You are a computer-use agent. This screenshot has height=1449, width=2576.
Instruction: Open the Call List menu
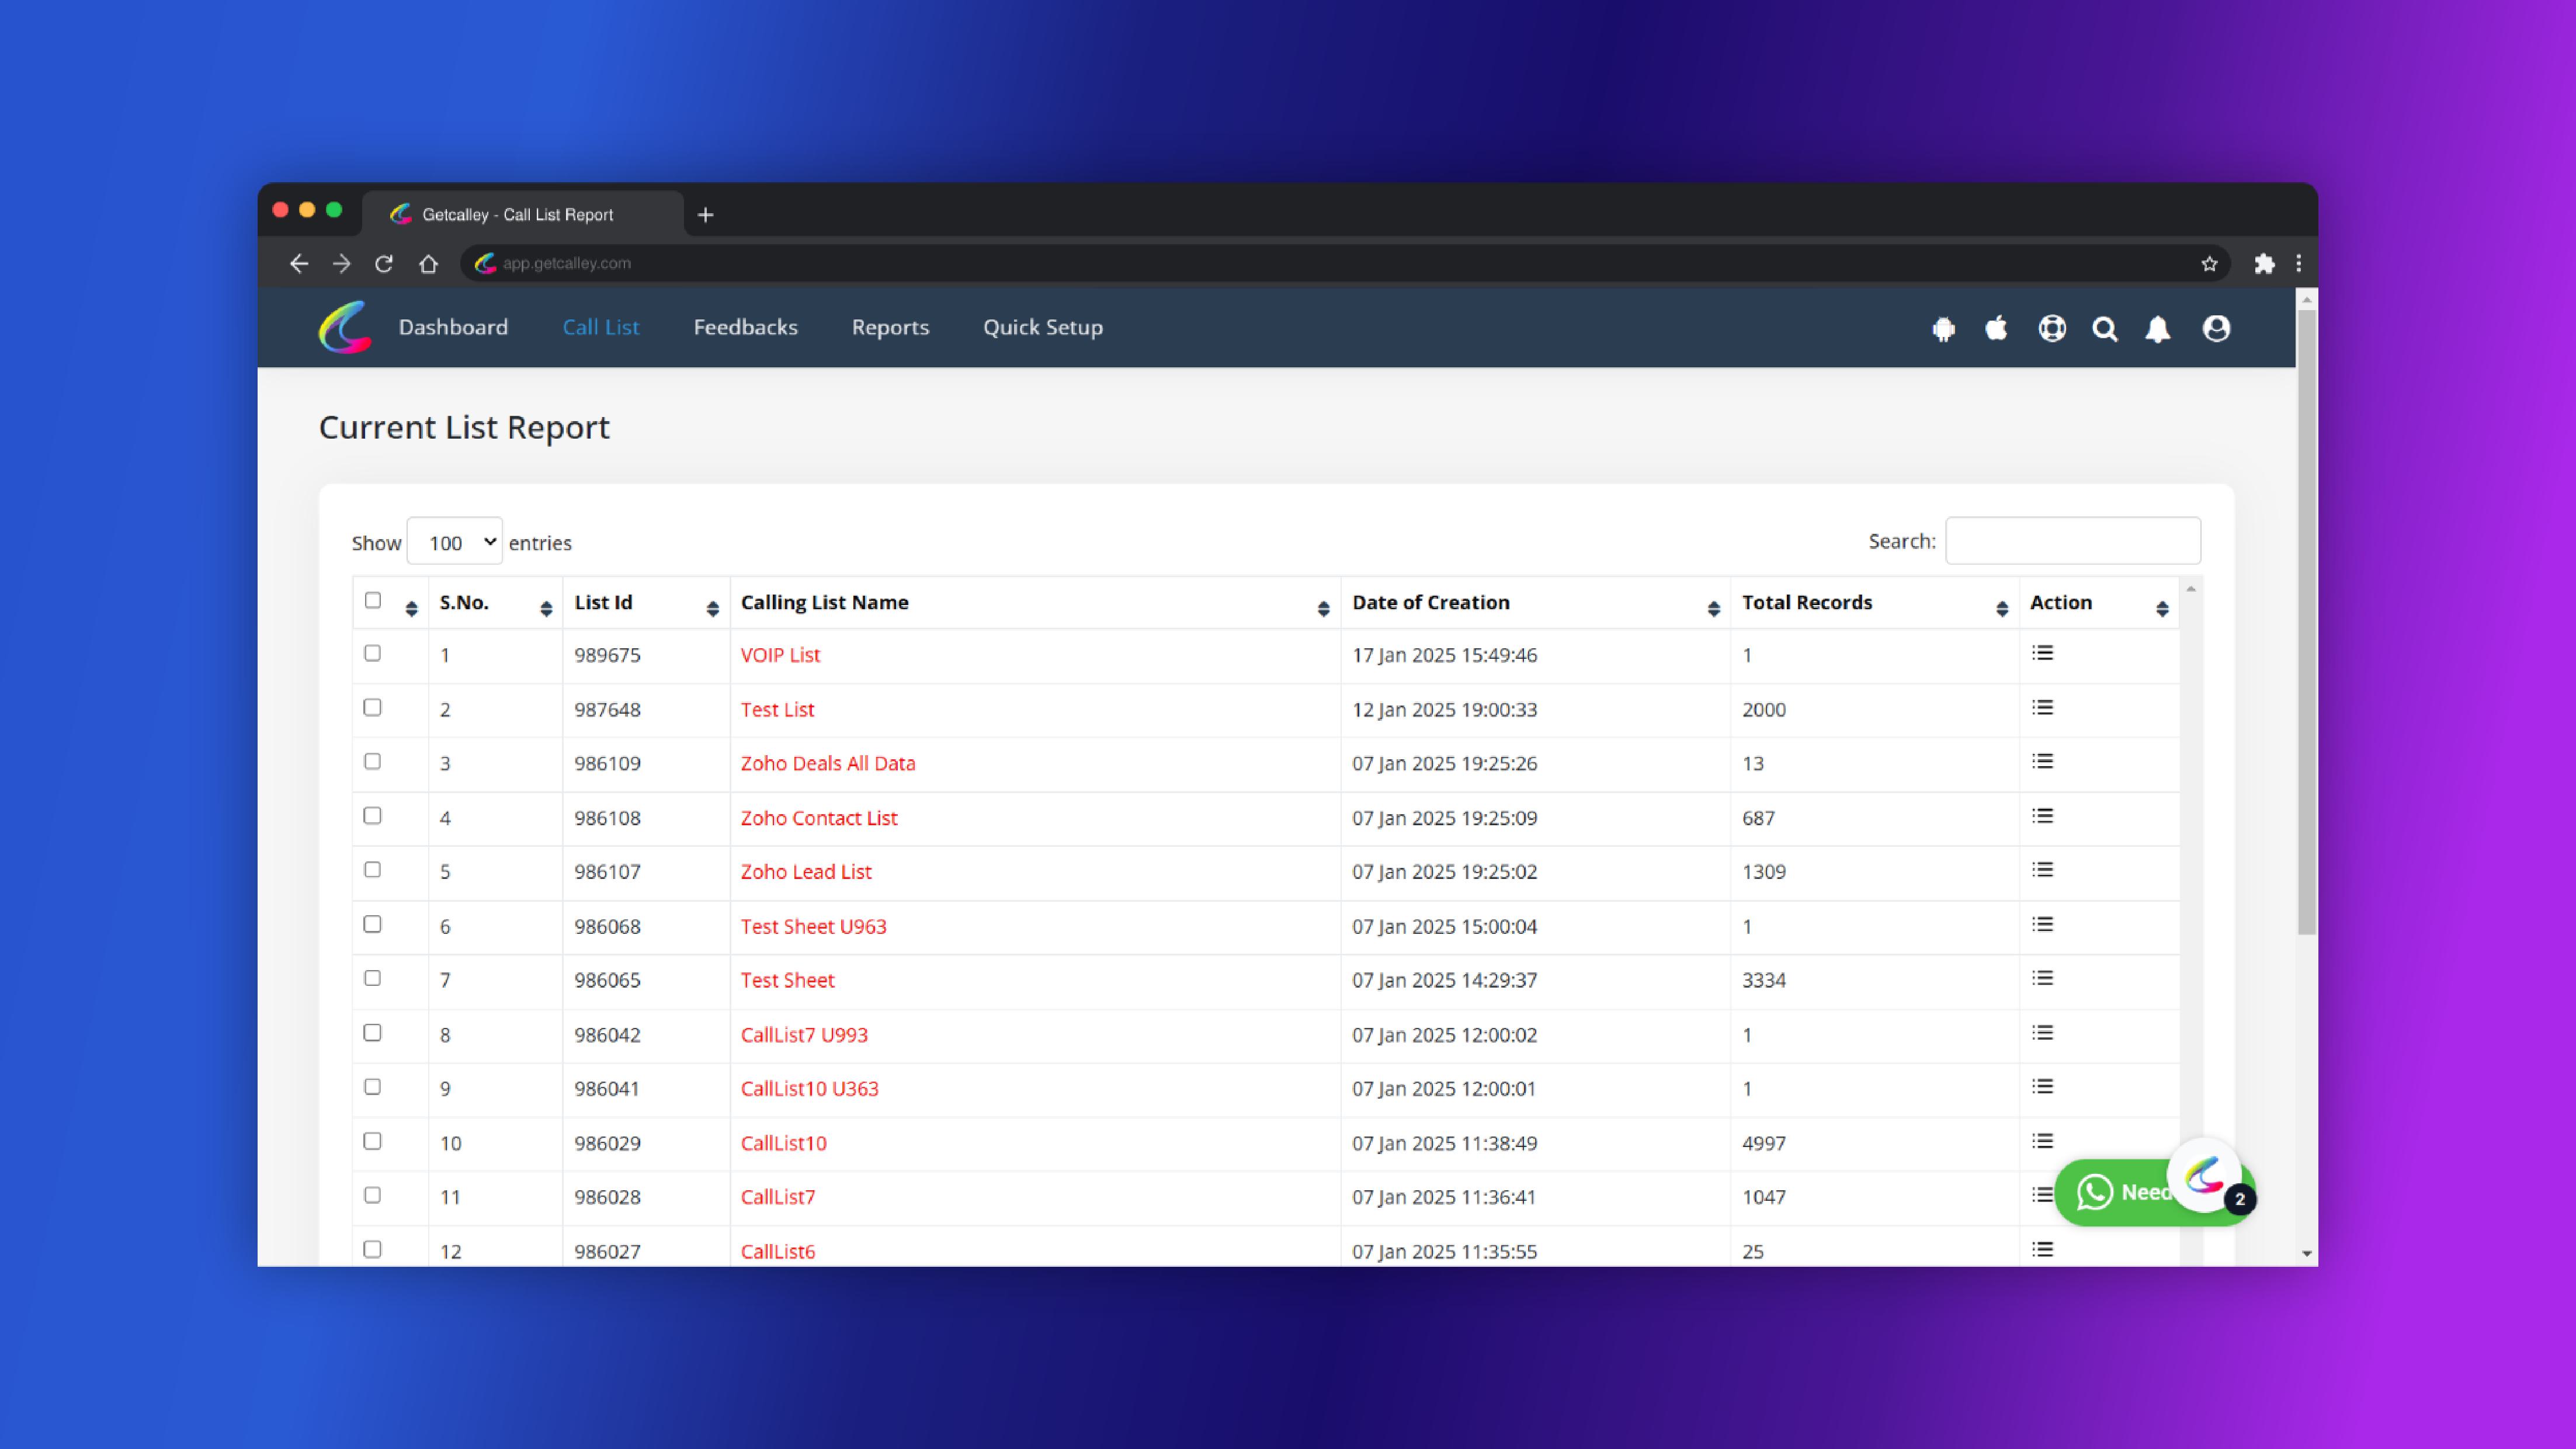click(x=600, y=327)
